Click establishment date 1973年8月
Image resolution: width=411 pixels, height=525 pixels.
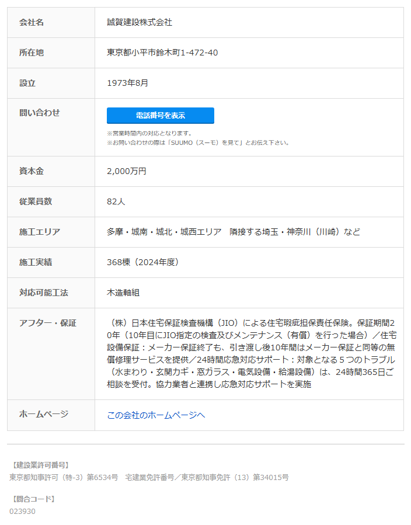[x=127, y=83]
